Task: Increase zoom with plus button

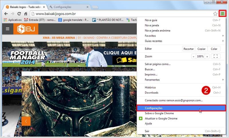Action: (207, 56)
